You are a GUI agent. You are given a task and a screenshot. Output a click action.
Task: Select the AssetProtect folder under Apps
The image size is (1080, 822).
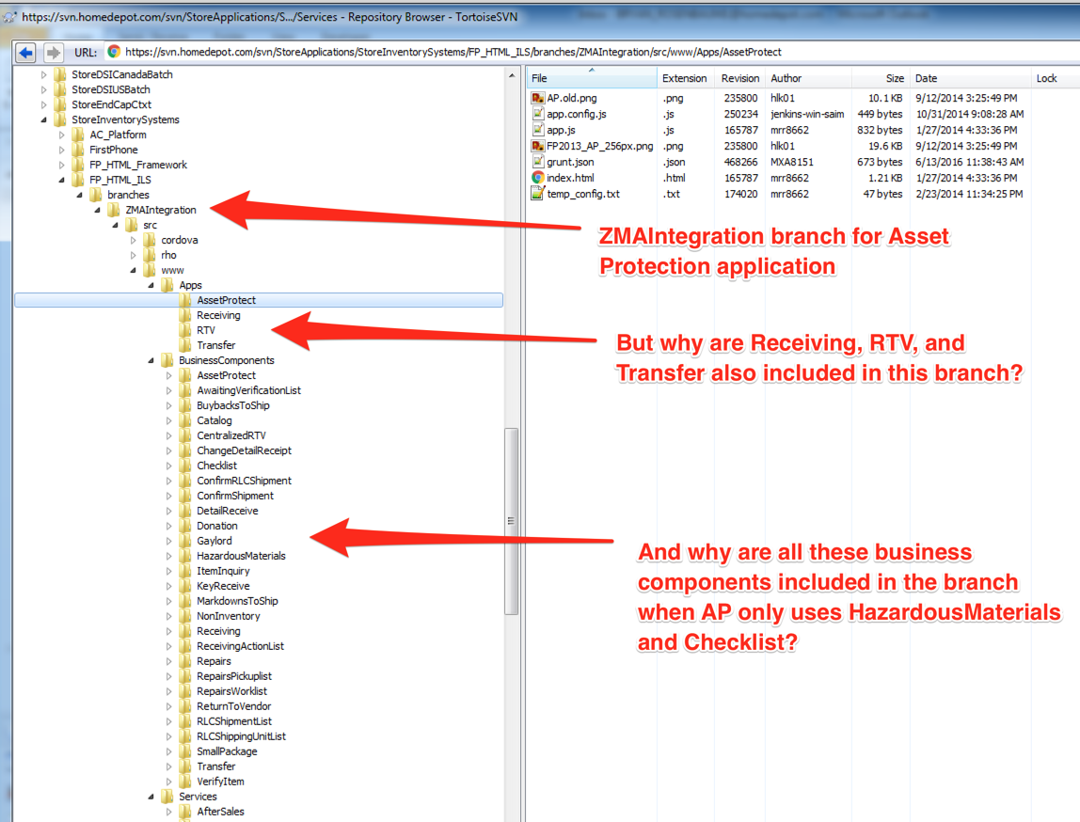click(226, 300)
